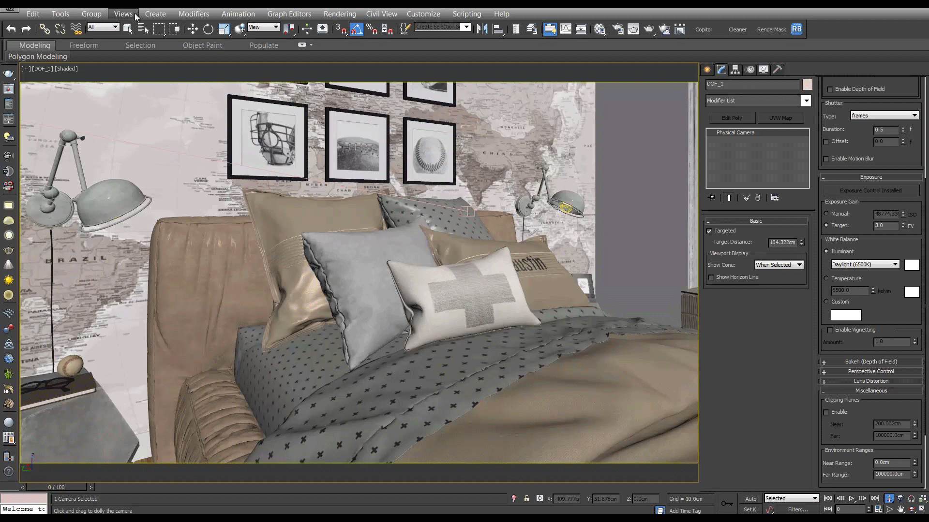Enable Depth of Field checkbox
Screen dimensions: 929x522
coord(830,89)
